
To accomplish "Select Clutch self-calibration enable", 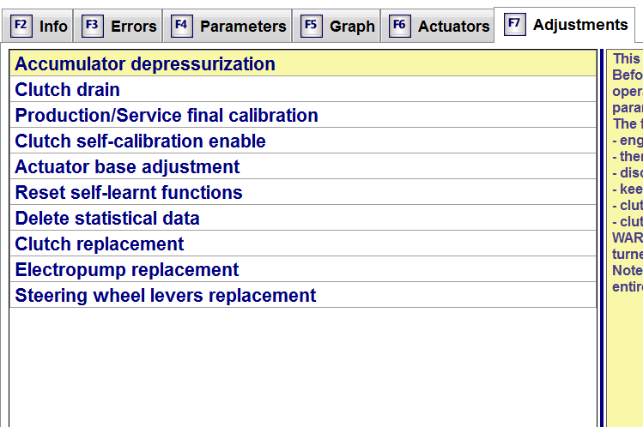I will [303, 141].
